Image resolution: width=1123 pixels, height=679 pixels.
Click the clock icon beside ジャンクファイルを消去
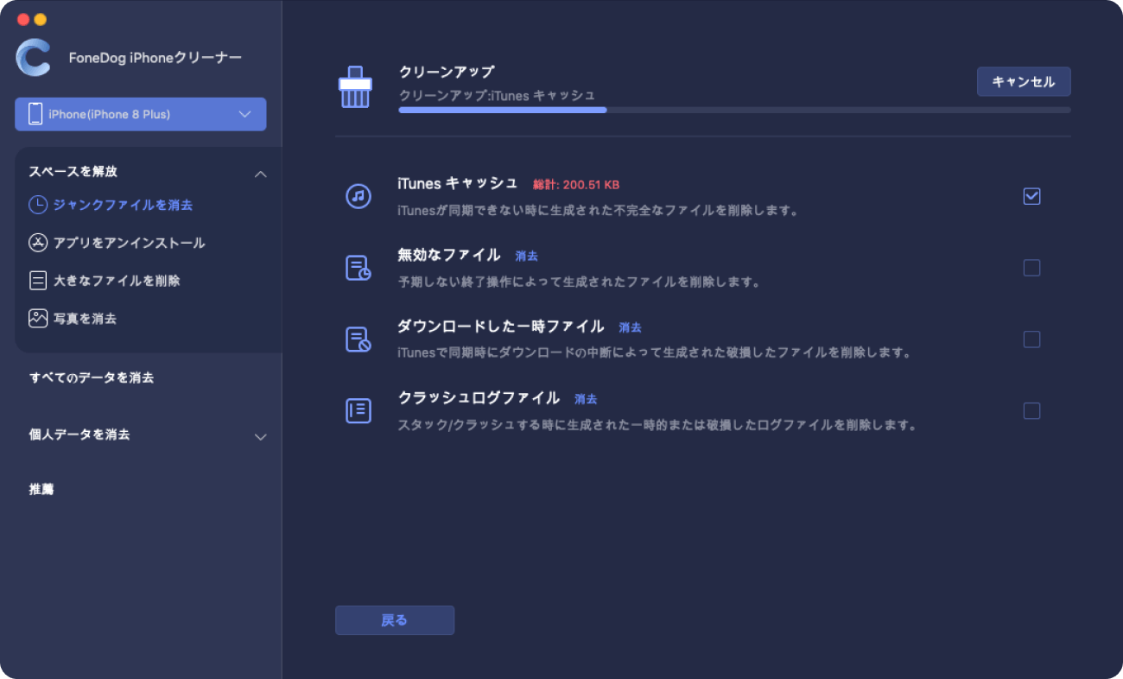coord(38,205)
